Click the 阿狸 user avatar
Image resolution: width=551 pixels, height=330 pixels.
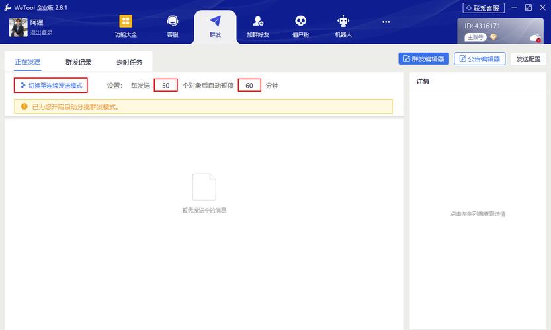pos(19,28)
